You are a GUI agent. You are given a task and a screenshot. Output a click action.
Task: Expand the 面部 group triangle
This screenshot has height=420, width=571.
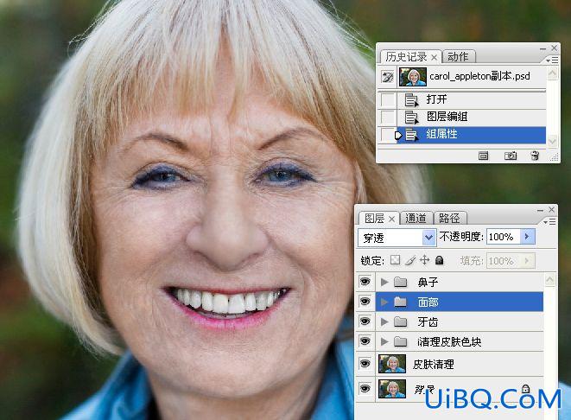[x=384, y=302]
